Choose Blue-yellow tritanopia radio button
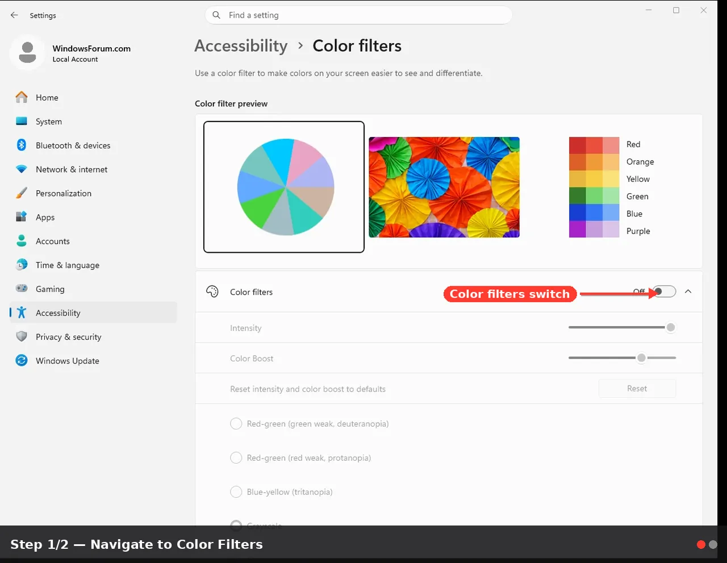The width and height of the screenshot is (727, 563). pos(236,492)
